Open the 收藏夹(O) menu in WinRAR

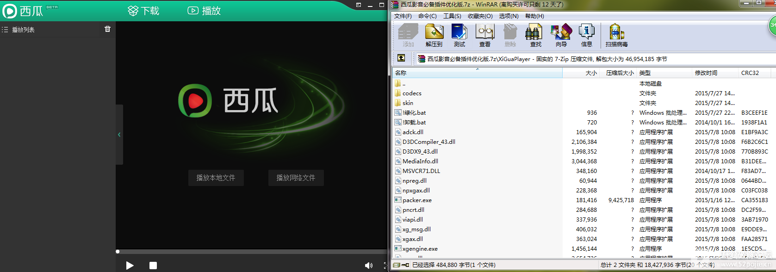tap(480, 16)
